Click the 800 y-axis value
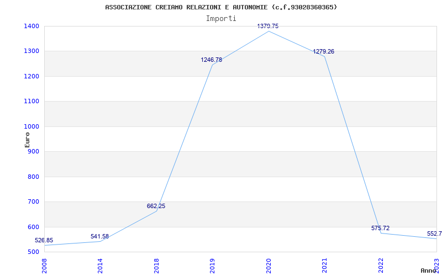The width and height of the screenshot is (442, 276). tap(32, 177)
